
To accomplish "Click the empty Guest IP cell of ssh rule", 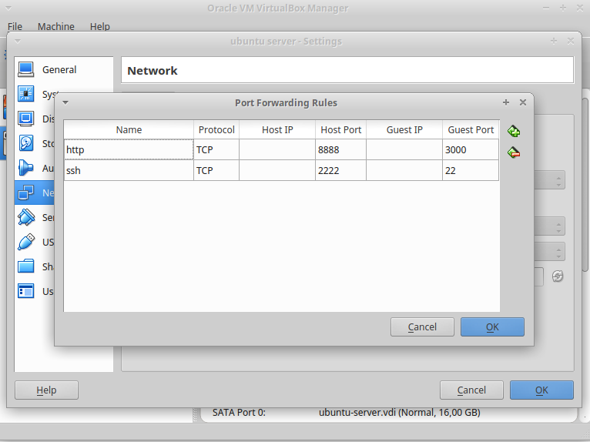I will 404,170.
